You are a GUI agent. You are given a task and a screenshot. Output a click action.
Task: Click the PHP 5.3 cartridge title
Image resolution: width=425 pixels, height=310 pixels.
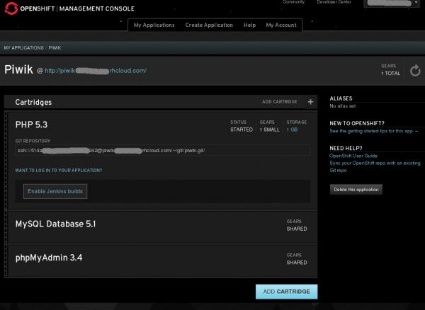tap(31, 125)
